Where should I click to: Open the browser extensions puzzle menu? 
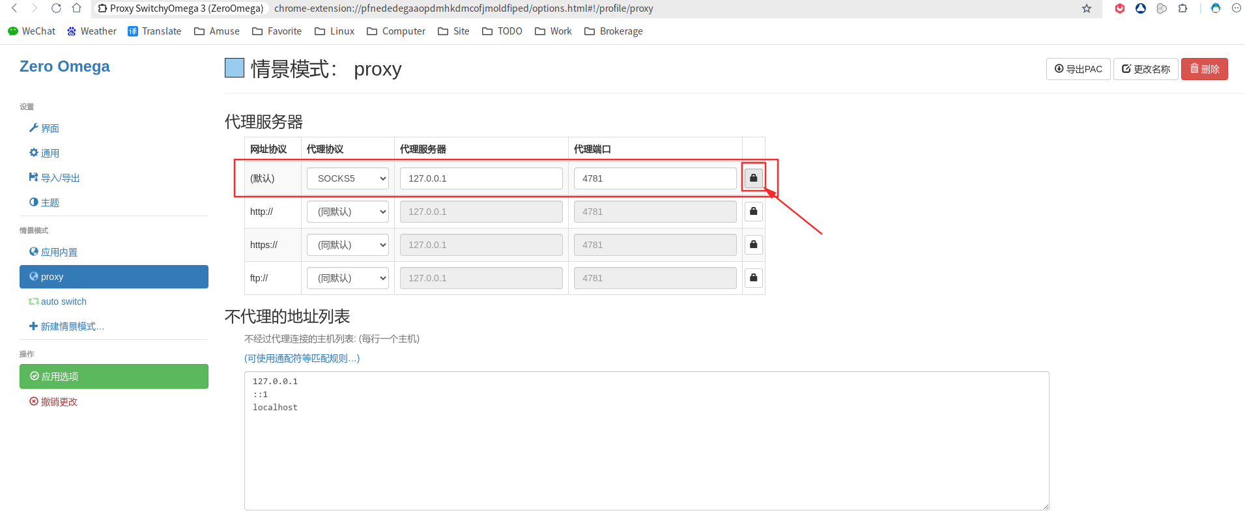click(x=1182, y=8)
